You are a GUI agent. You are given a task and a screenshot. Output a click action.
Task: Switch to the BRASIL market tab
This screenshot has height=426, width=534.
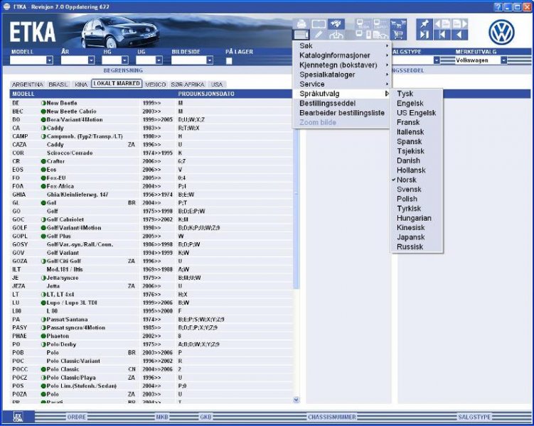coord(58,84)
